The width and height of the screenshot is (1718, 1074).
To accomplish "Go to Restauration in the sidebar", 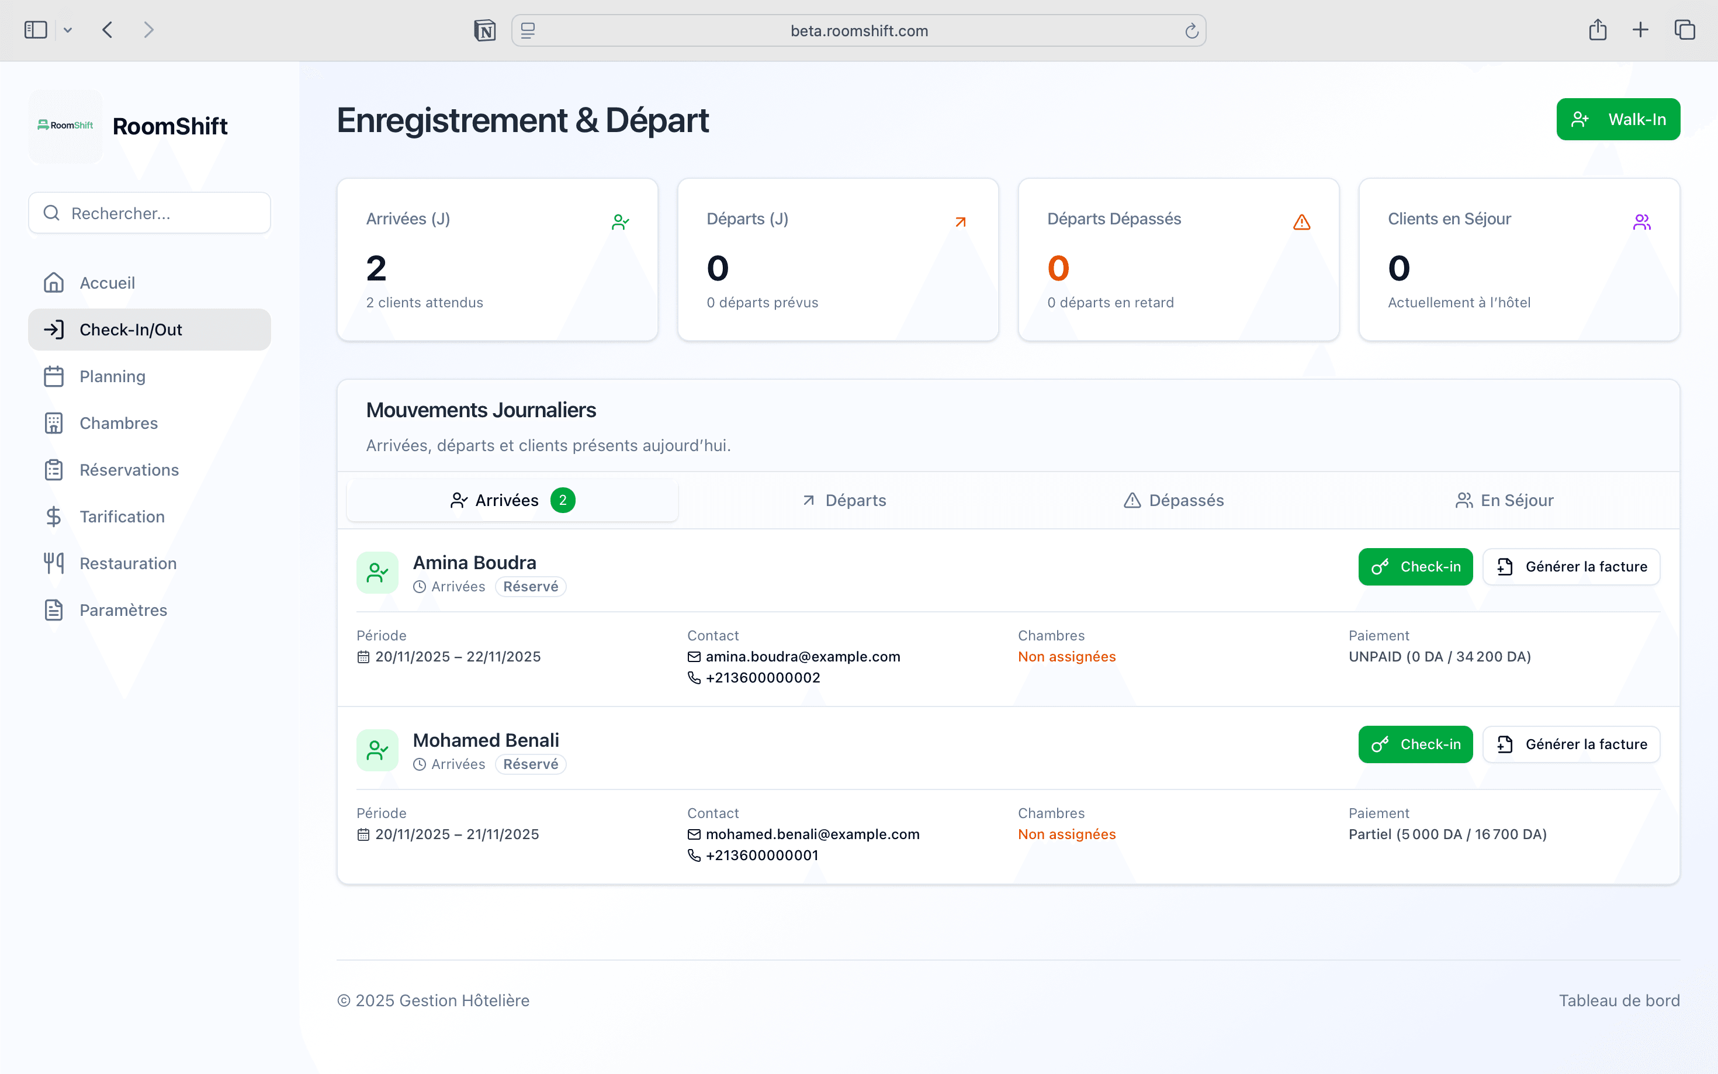I will [128, 563].
